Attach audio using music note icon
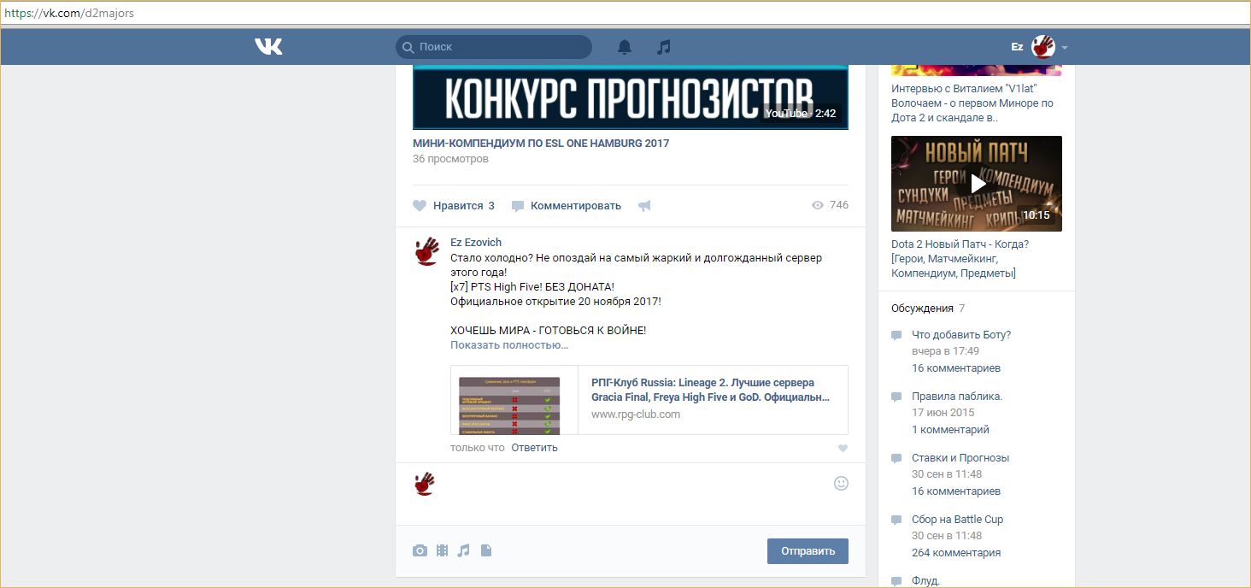This screenshot has width=1251, height=588. 463,551
